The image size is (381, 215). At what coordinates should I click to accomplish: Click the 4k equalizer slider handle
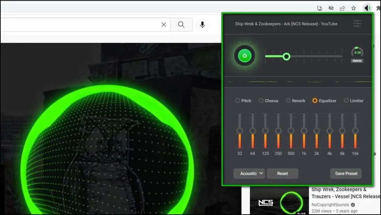[x=330, y=131]
